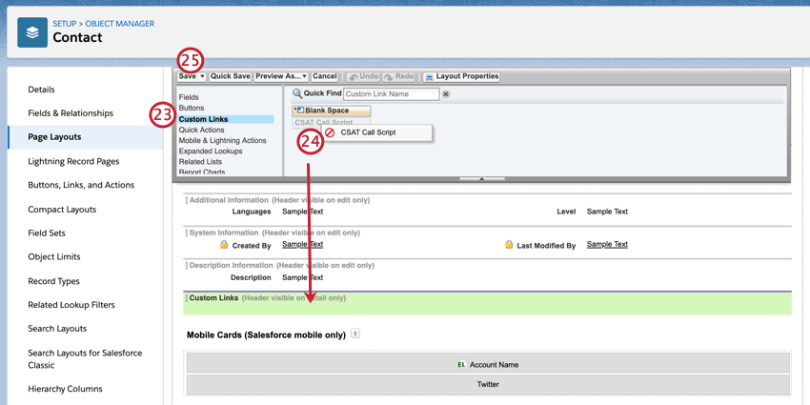The height and width of the screenshot is (405, 810).
Task: Click the Created By field label
Action: coord(252,245)
